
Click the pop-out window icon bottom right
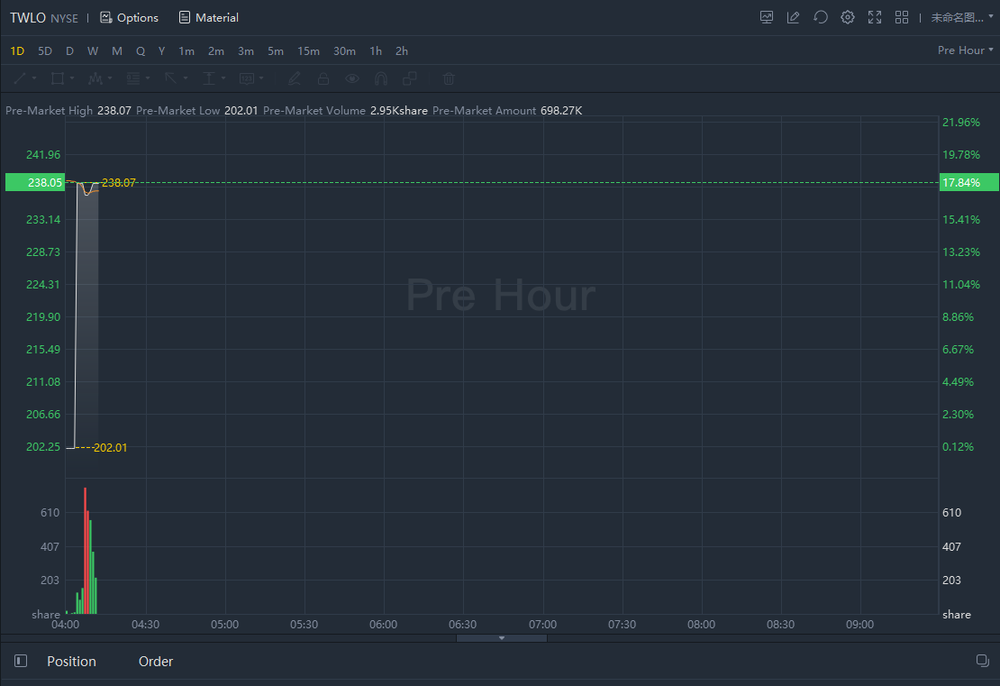click(983, 661)
